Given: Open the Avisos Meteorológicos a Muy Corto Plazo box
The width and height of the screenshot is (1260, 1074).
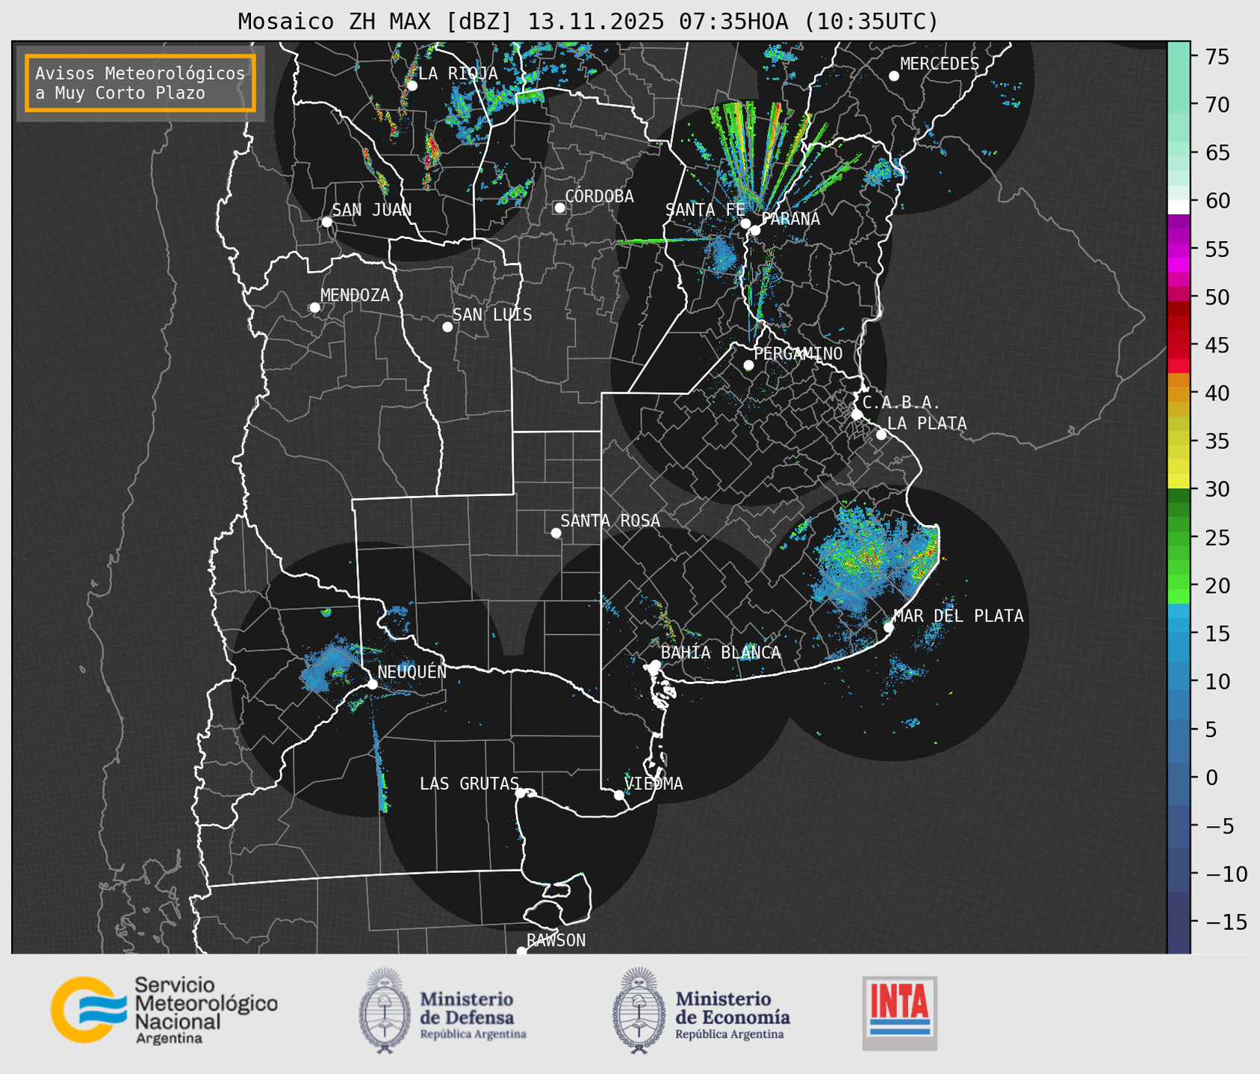Looking at the screenshot, I should coord(140,83).
